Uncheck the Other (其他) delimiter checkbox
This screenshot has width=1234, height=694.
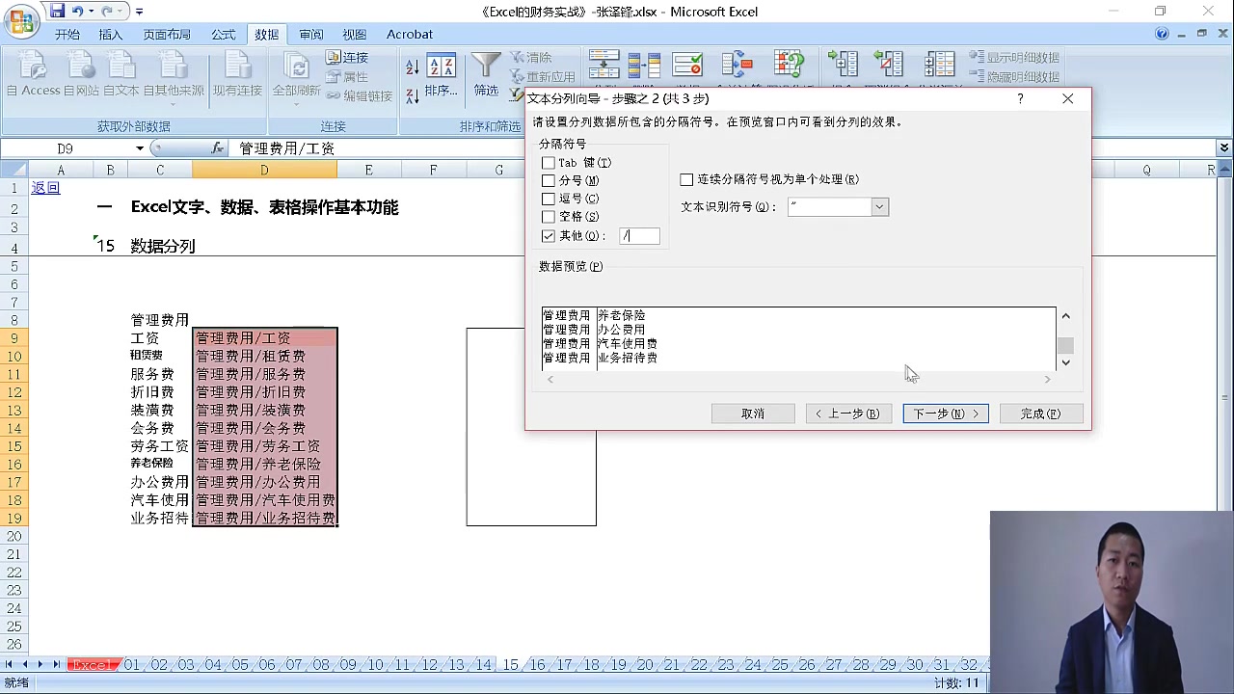coord(549,236)
